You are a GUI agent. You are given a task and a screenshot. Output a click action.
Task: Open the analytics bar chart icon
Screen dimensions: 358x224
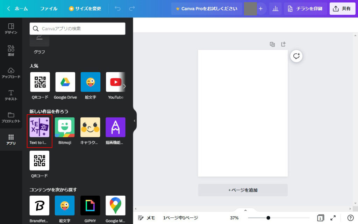tap(275, 9)
